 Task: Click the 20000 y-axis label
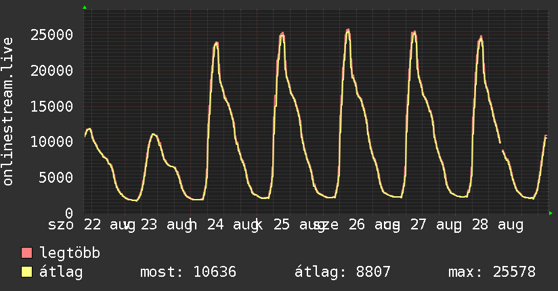(x=51, y=70)
